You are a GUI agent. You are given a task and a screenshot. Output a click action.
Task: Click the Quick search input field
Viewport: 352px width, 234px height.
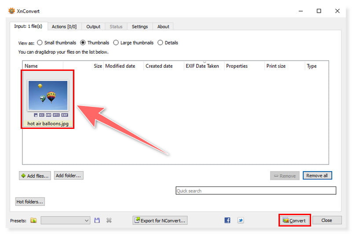pyautogui.click(x=255, y=191)
